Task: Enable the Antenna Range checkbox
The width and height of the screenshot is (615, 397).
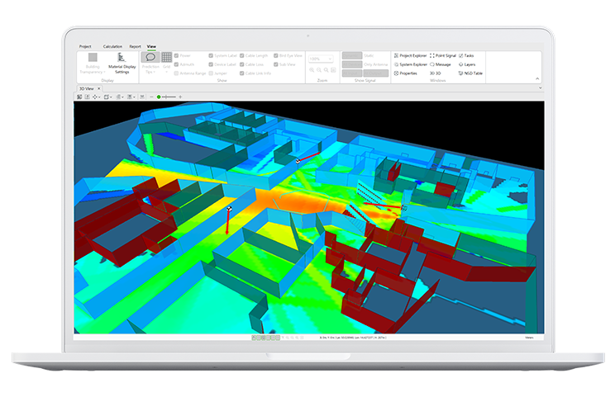Action: (177, 73)
